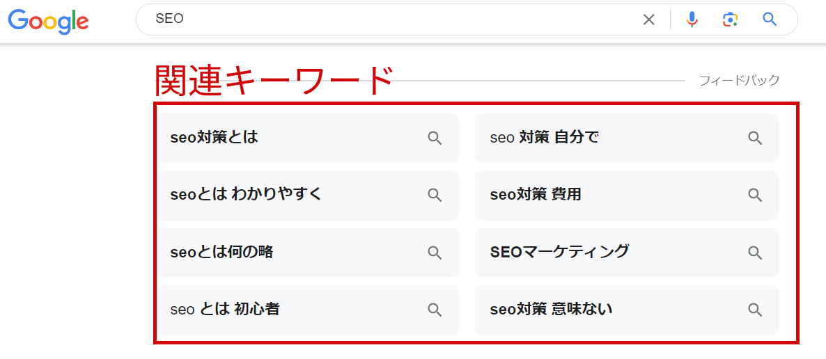Click magnifier icon in seoとは何の略 row
The width and height of the screenshot is (826, 359).
435,253
